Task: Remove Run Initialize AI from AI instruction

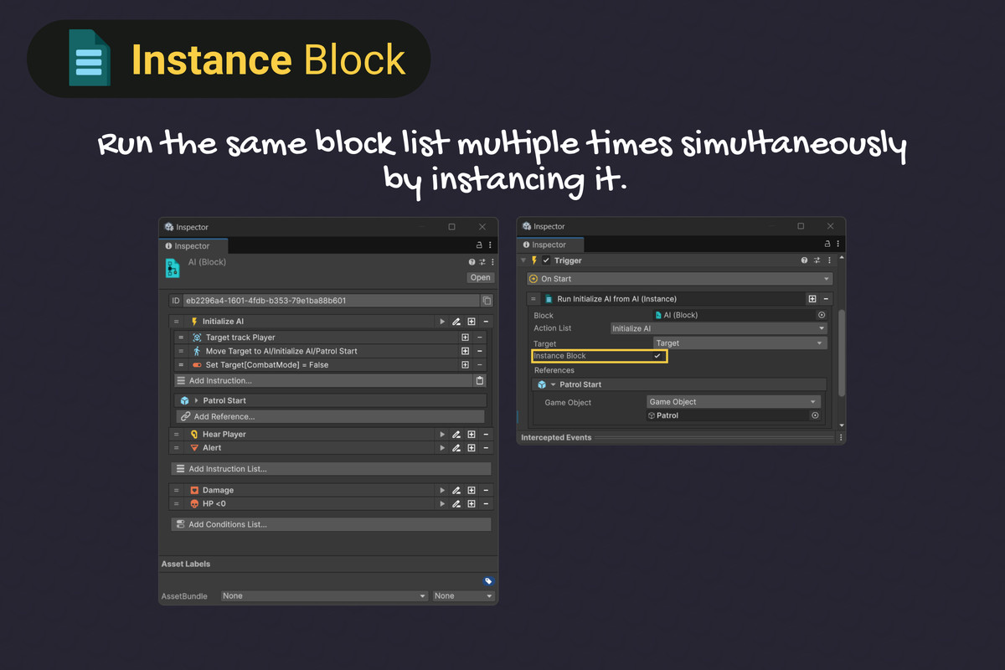Action: 826,299
